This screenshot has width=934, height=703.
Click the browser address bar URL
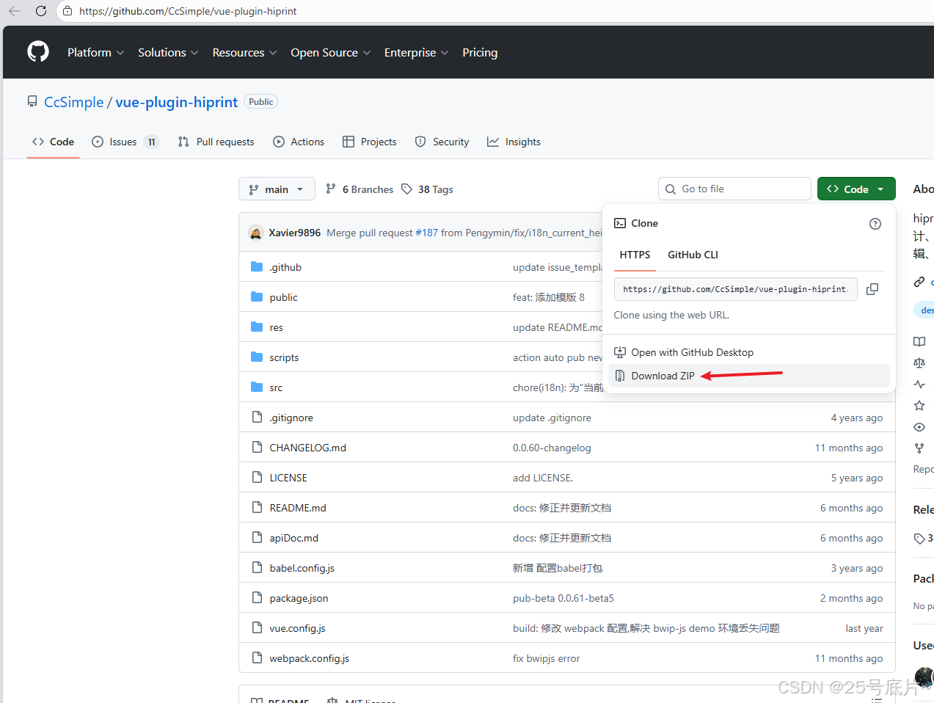[x=188, y=11]
